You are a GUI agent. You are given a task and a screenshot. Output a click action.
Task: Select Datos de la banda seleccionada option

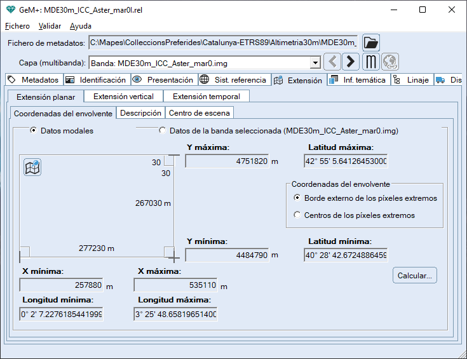point(162,131)
